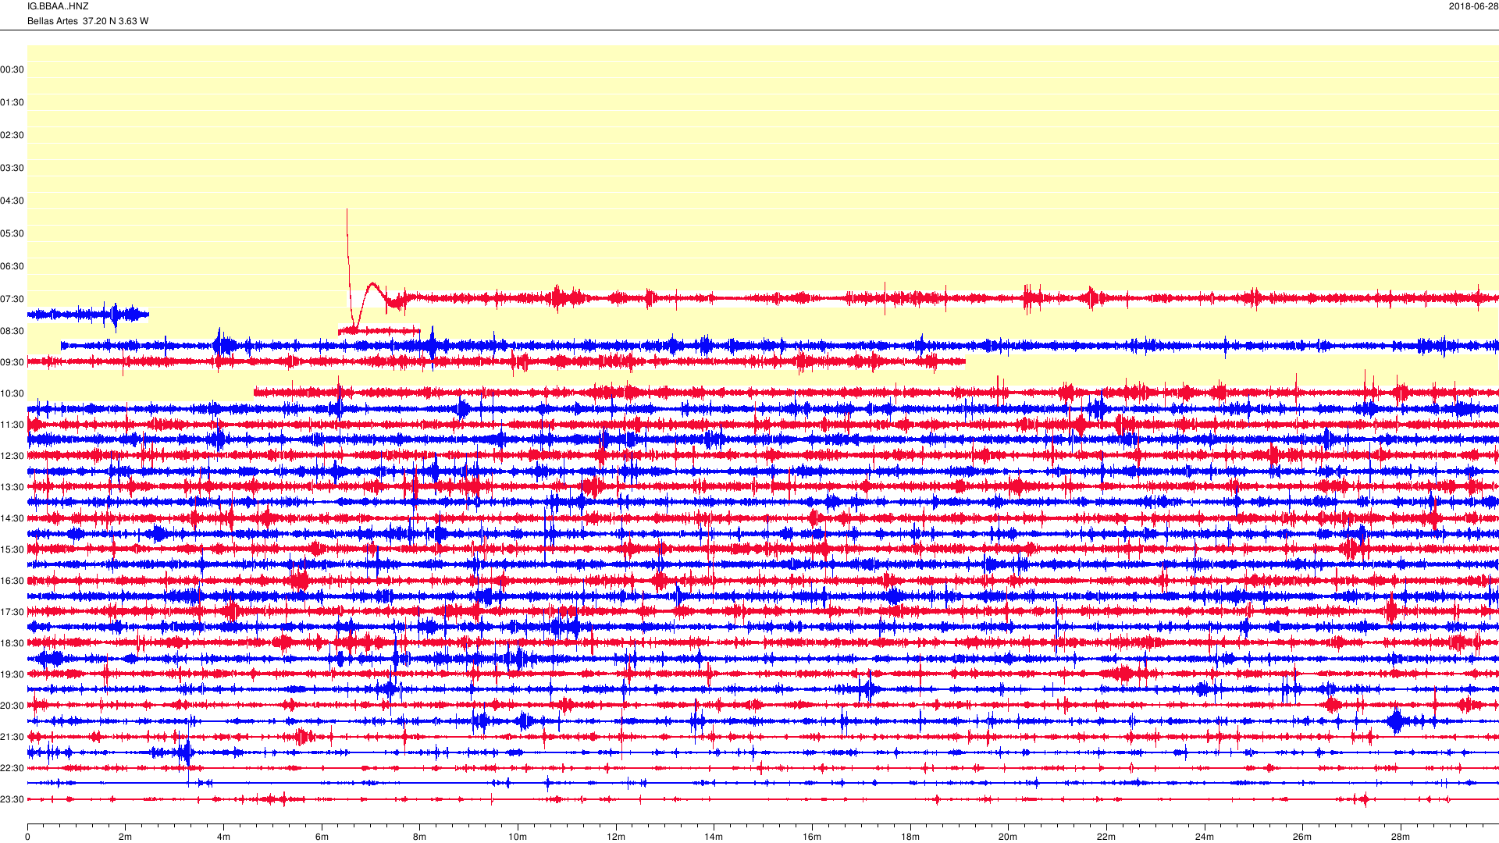The width and height of the screenshot is (1499, 843).
Task: Click the date 2018-06-28
Action: coord(1473,6)
